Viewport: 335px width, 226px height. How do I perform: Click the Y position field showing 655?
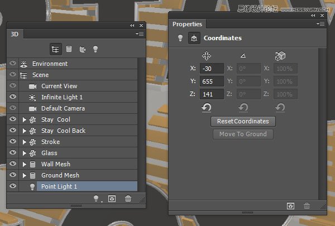click(x=212, y=81)
